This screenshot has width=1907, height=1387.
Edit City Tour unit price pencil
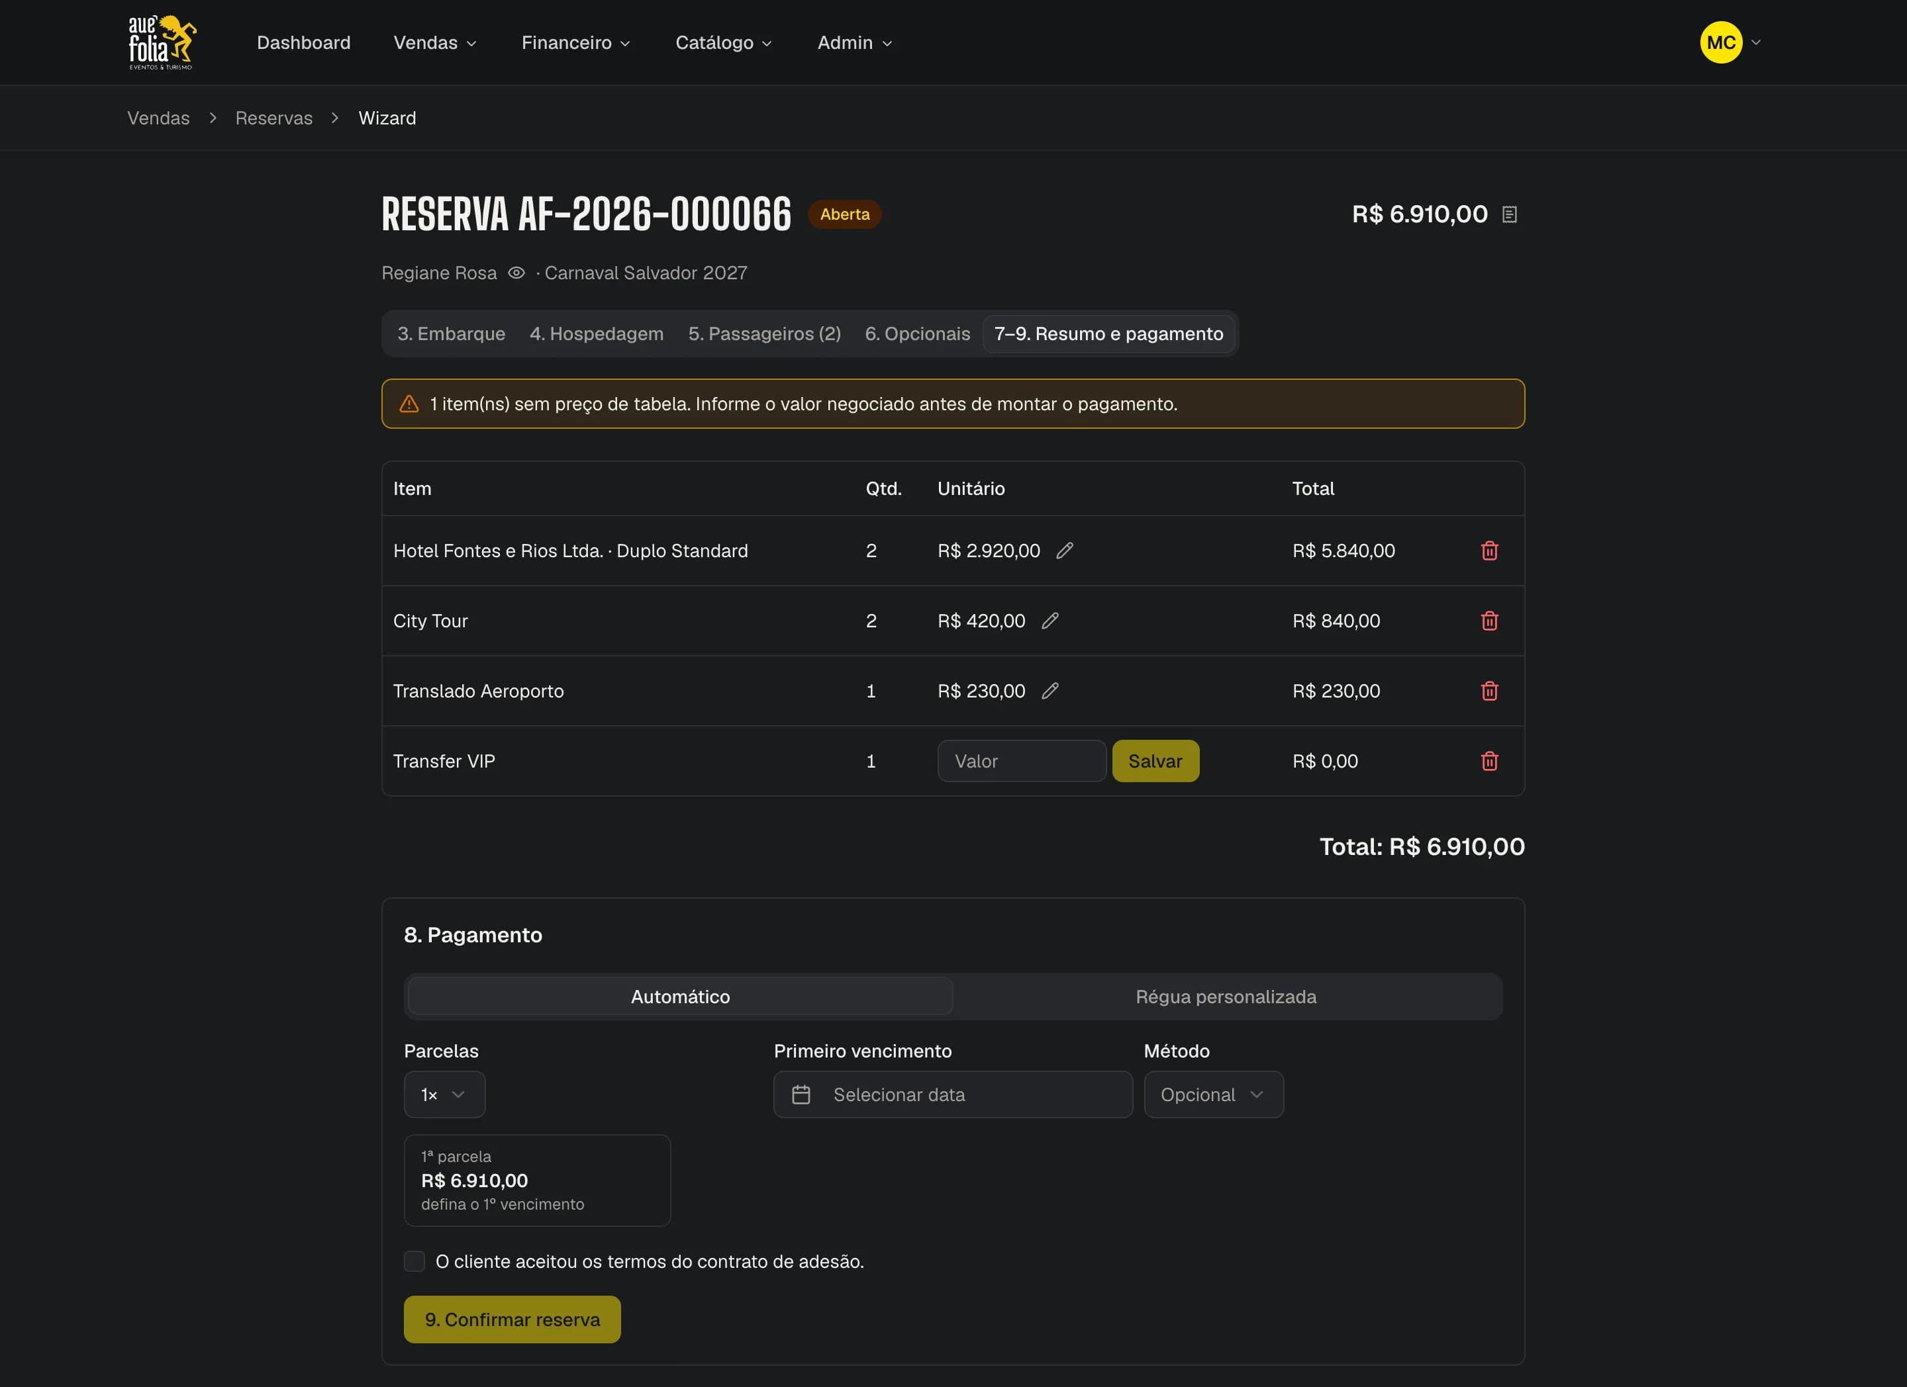coord(1050,621)
